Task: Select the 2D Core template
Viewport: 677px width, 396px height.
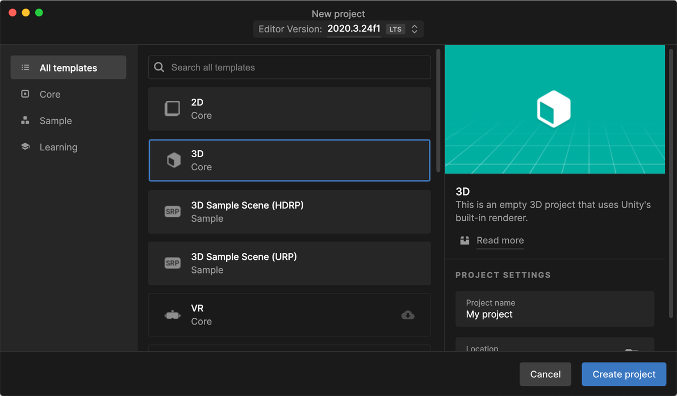Action: [289, 109]
